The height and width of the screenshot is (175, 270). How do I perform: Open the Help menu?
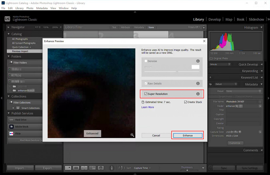(x=74, y=8)
